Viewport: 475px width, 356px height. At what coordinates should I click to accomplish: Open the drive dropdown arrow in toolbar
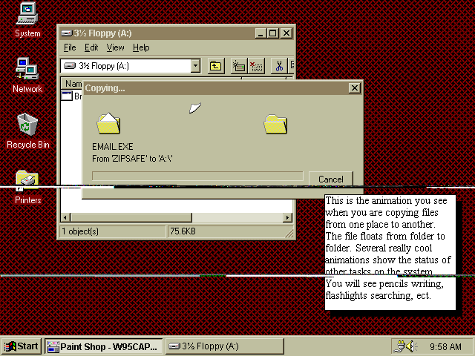pyautogui.click(x=195, y=66)
